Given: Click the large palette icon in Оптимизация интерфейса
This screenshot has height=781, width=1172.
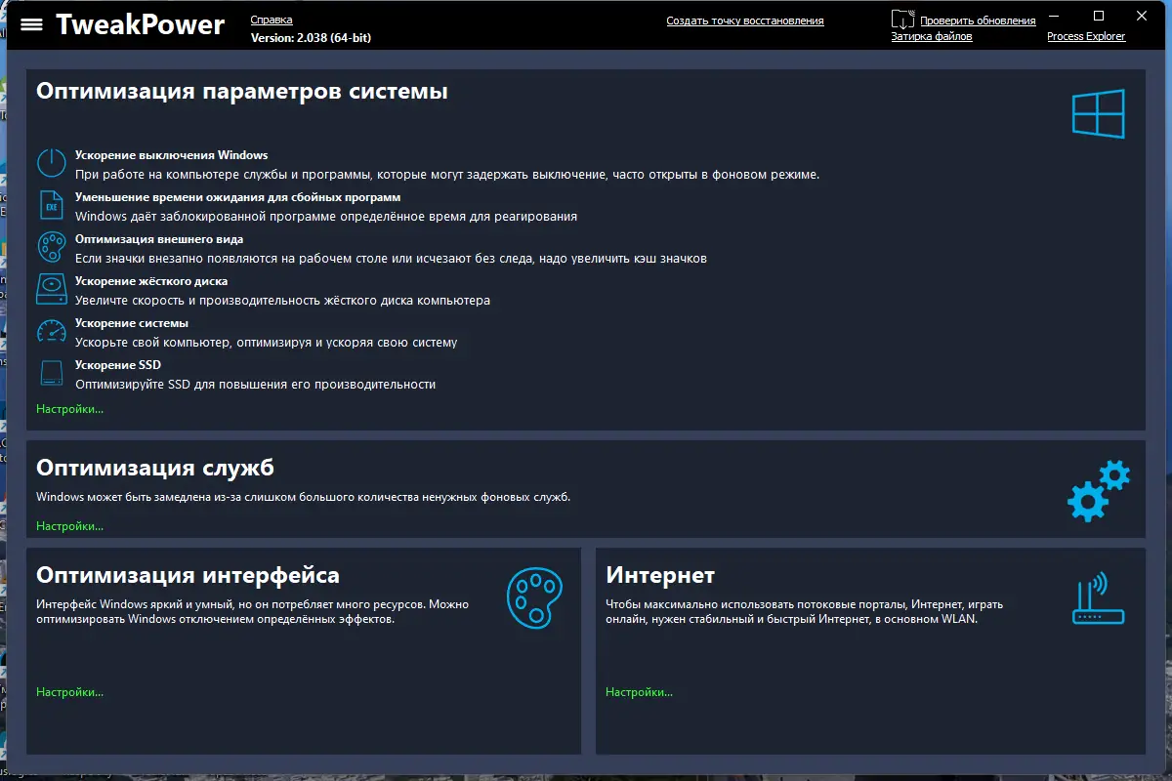Looking at the screenshot, I should (x=534, y=598).
